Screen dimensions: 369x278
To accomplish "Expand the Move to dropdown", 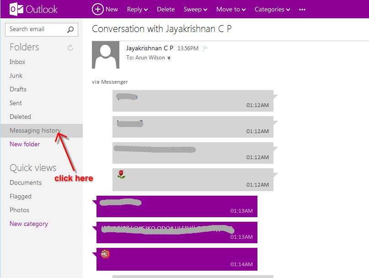I will click(231, 9).
